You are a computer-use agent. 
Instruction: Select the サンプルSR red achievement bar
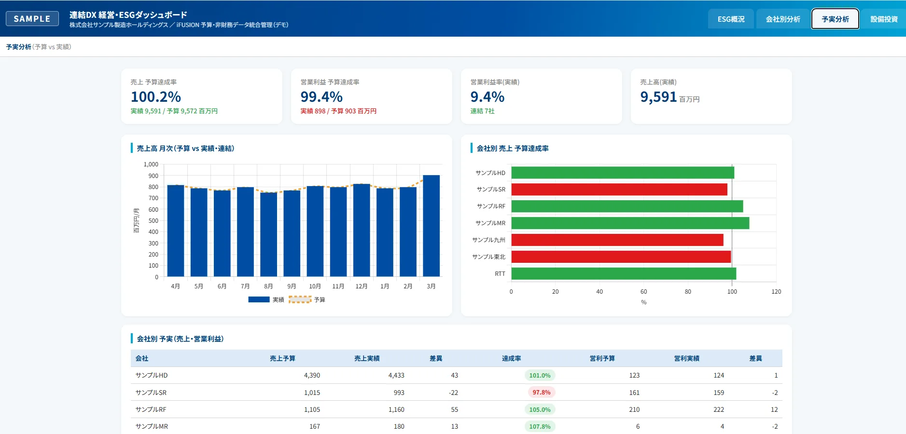coord(619,190)
